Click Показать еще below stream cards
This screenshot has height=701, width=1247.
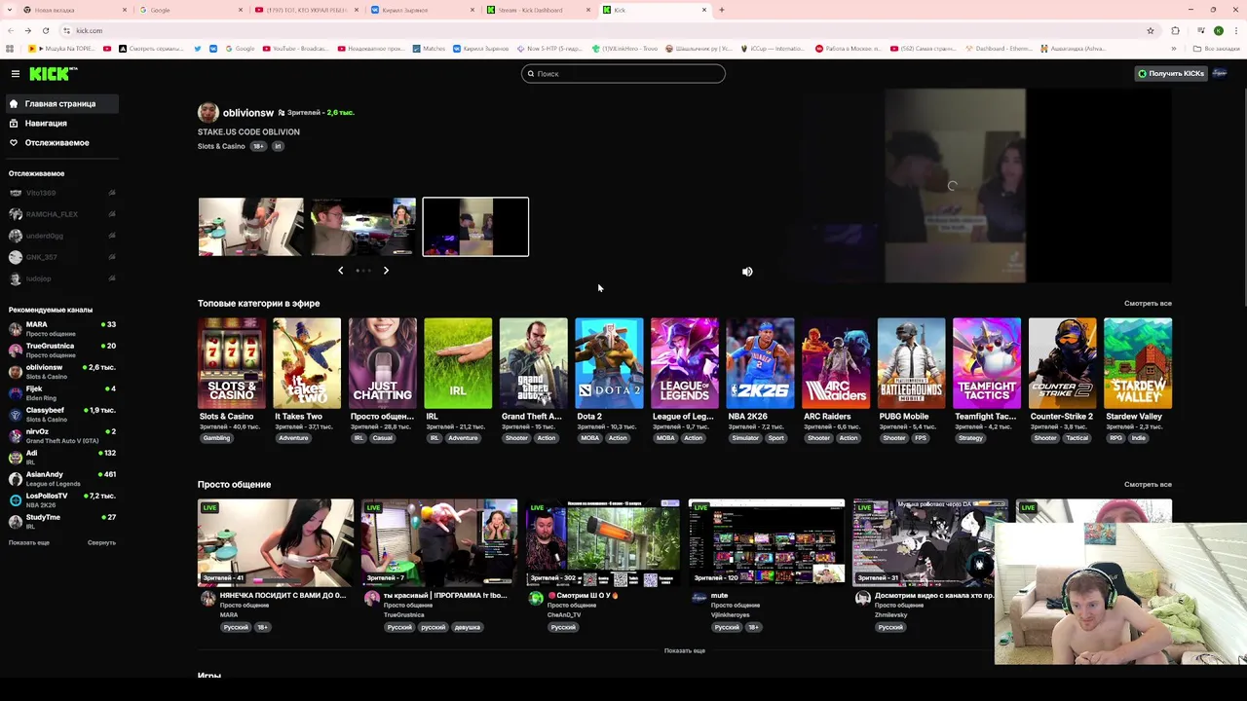click(x=684, y=650)
